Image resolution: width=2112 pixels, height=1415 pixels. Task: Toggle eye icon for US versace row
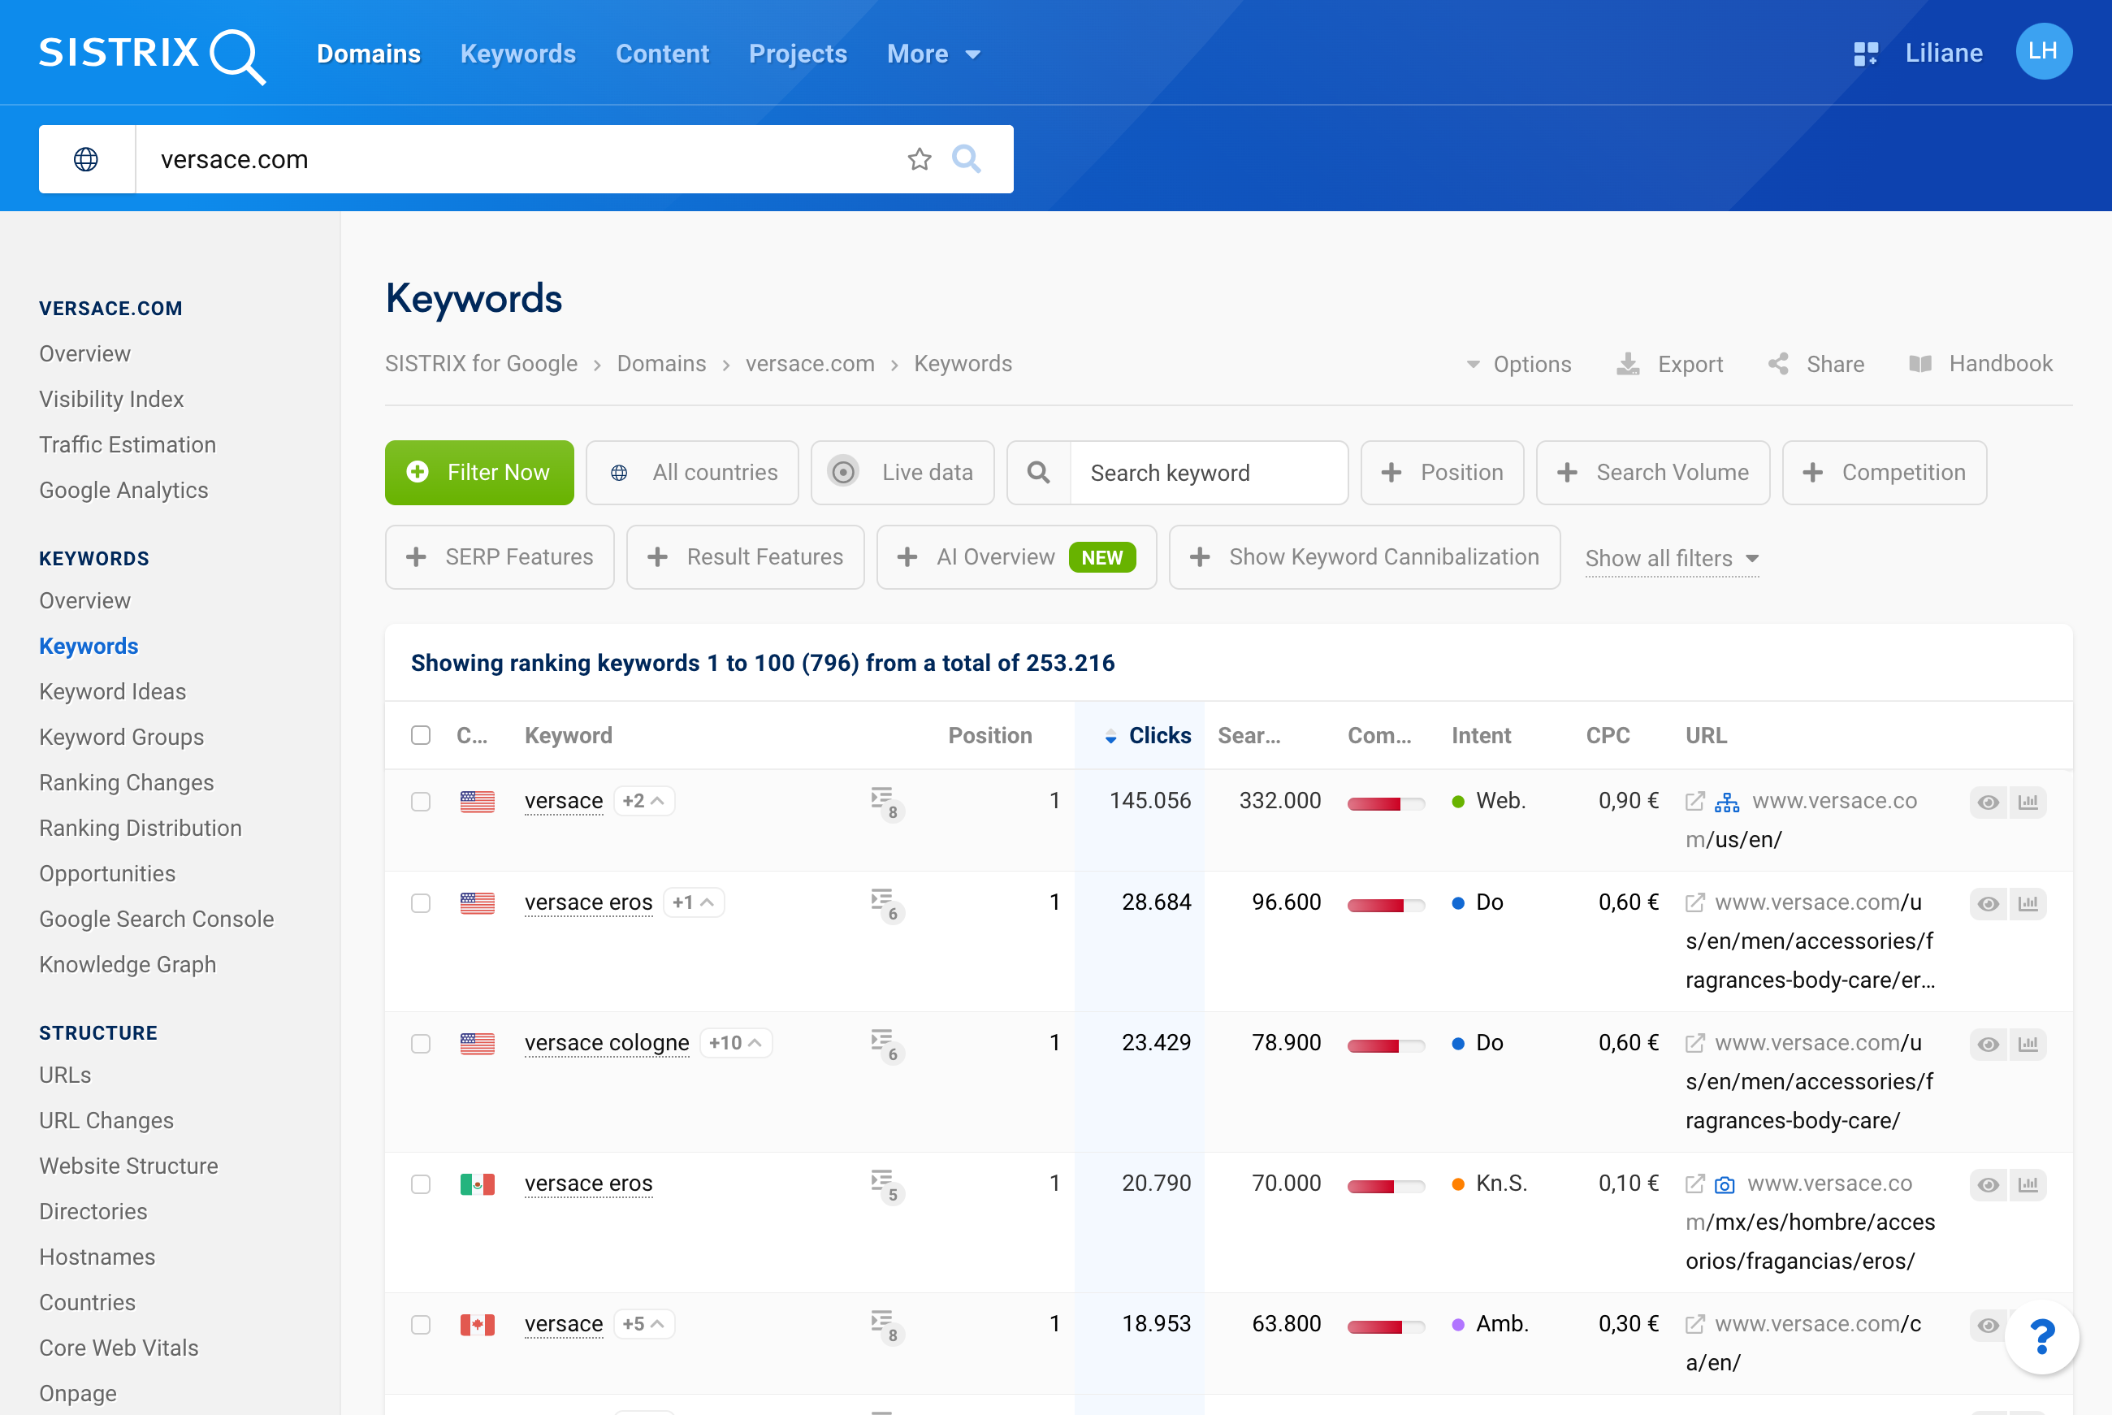1989,803
